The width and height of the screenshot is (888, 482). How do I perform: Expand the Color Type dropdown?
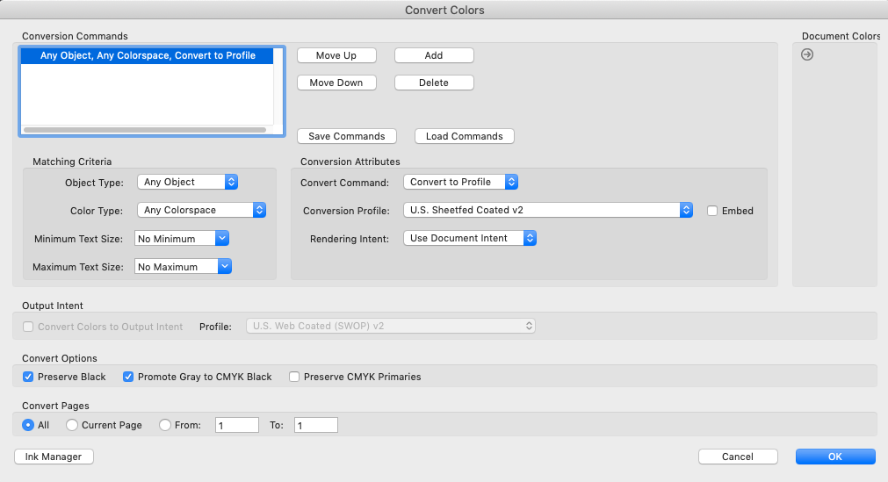202,210
